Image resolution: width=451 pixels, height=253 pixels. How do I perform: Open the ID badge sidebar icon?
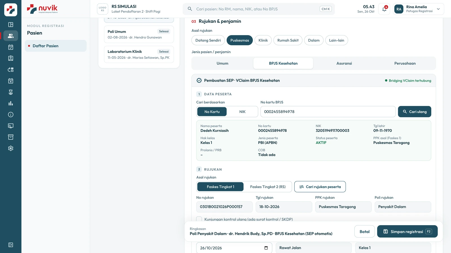(x=11, y=58)
